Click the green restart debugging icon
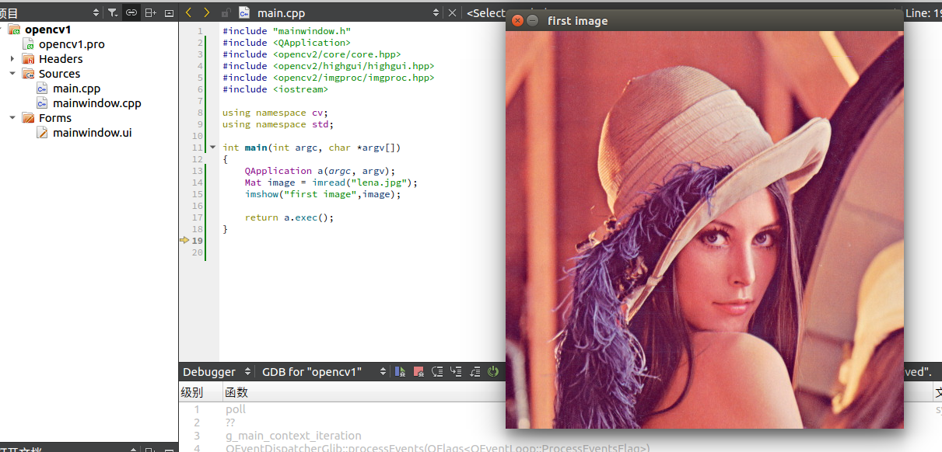942x452 pixels. 492,372
